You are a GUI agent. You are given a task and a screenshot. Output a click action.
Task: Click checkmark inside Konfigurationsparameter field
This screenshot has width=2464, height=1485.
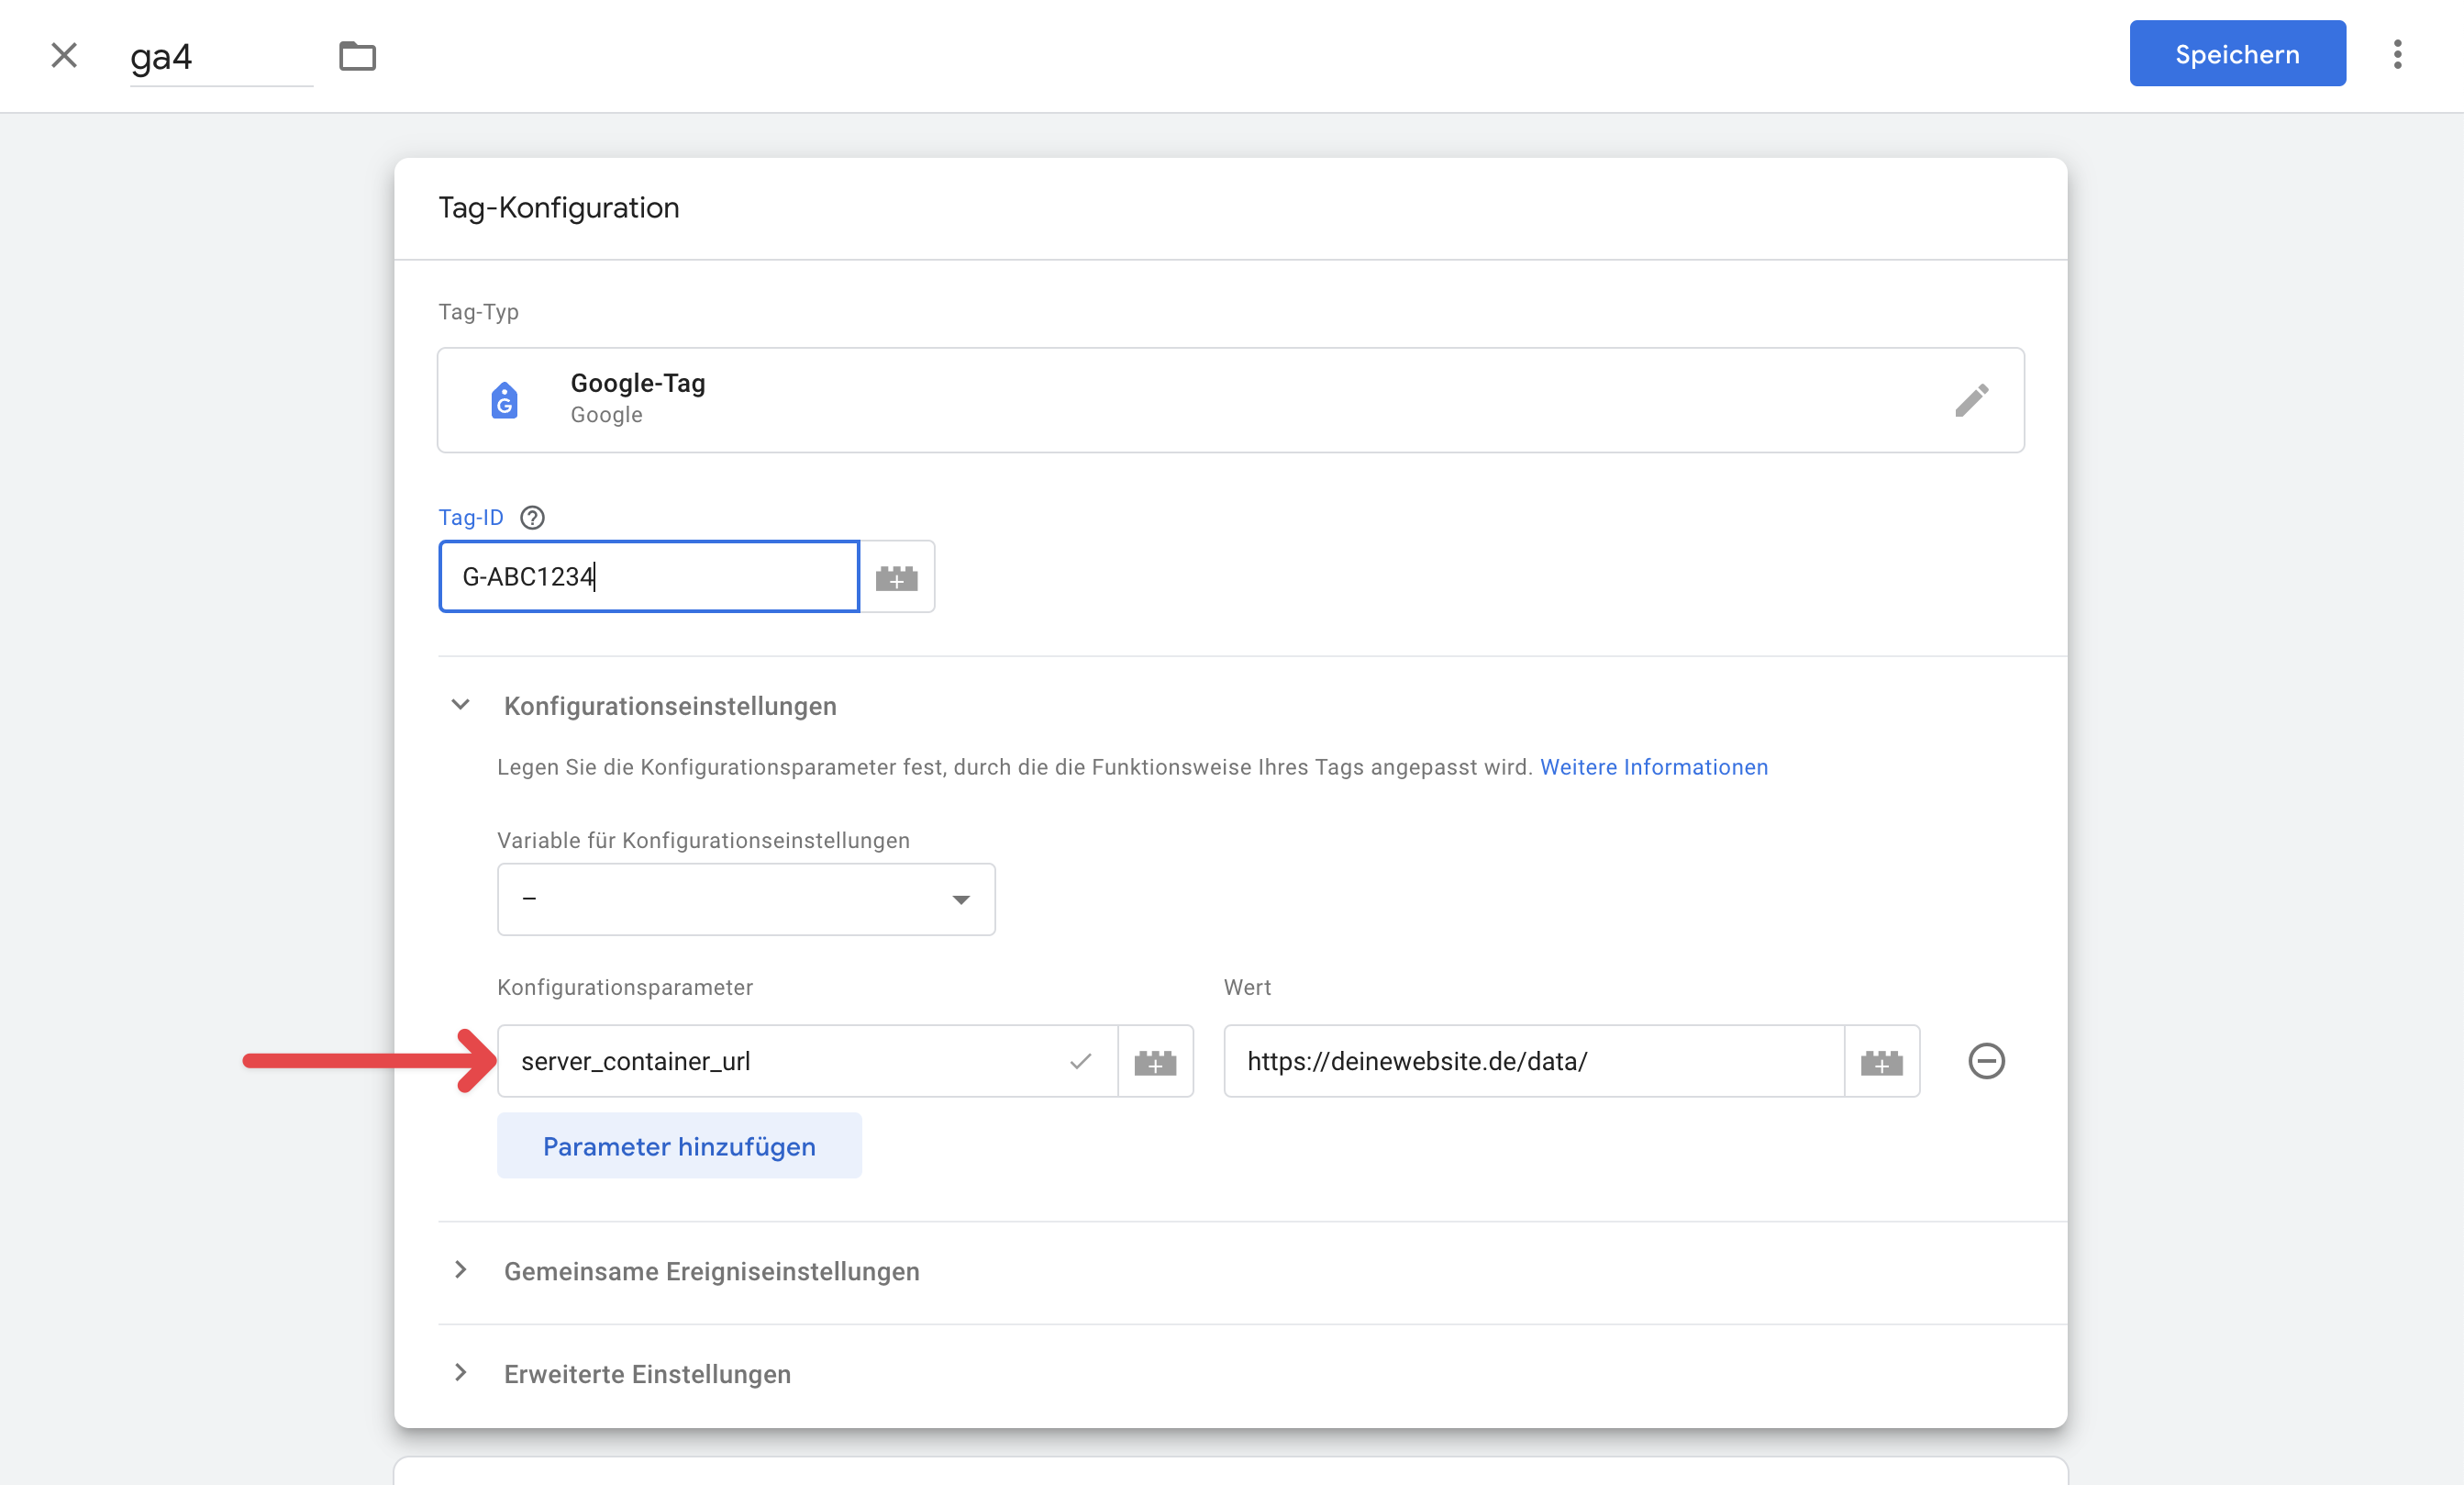pos(1080,1062)
